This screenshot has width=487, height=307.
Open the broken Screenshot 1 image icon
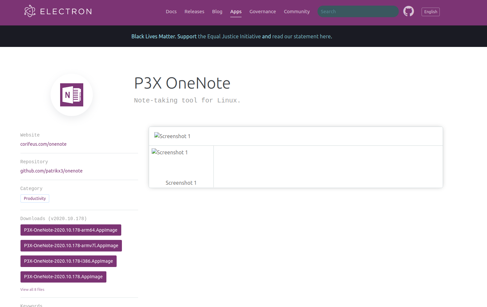pyautogui.click(x=172, y=136)
